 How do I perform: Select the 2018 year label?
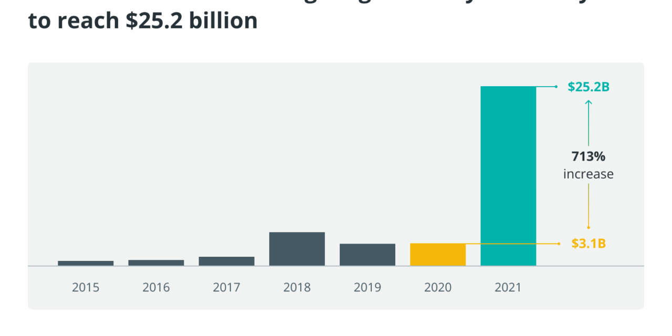click(297, 288)
